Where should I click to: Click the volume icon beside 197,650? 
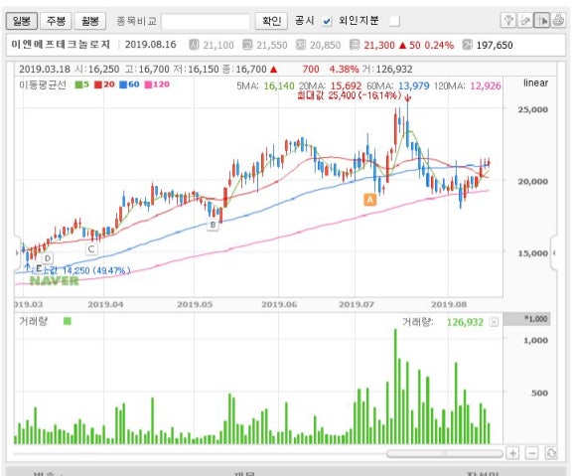coord(468,45)
